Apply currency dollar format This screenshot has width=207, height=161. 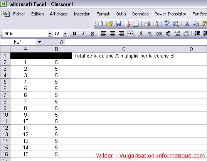[141, 34]
